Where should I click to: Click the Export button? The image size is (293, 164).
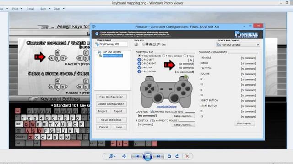tap(119, 111)
